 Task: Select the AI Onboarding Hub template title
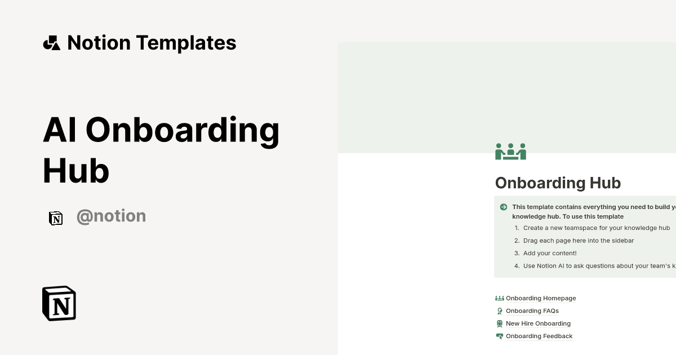[x=161, y=149]
